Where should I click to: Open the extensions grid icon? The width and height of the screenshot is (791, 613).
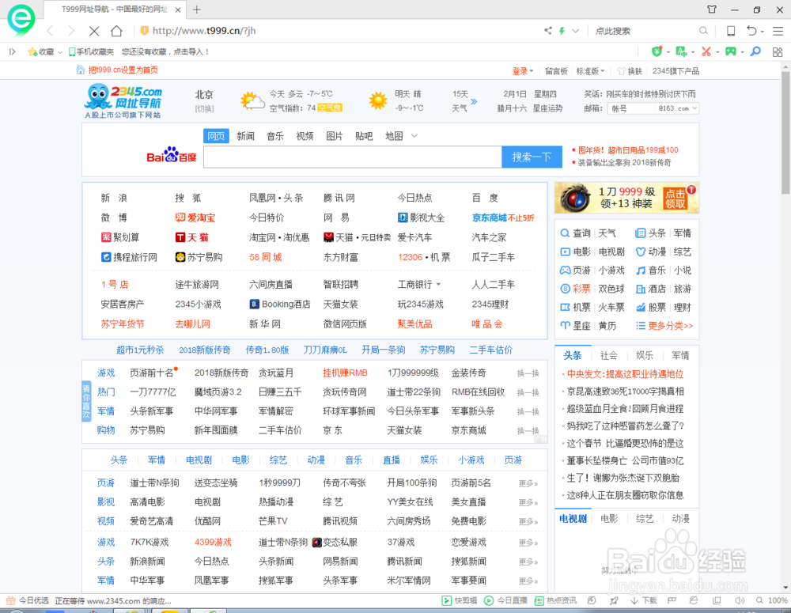click(778, 52)
